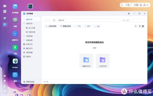This screenshot has width=153, height=96.
Task: Open the 备份 backup desktop icon
Action: coord(15,75)
